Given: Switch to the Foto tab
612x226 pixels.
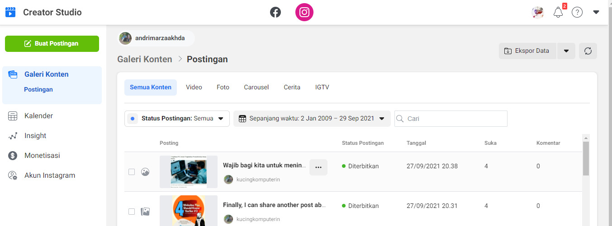Looking at the screenshot, I should (x=223, y=88).
